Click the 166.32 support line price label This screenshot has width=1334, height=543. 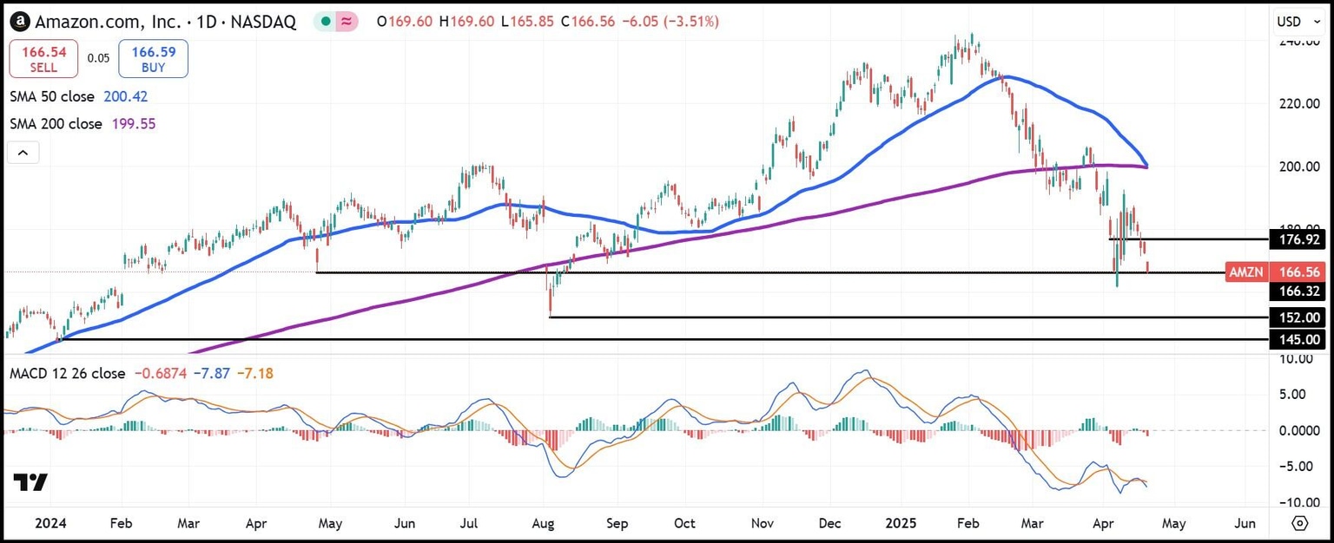click(1297, 291)
